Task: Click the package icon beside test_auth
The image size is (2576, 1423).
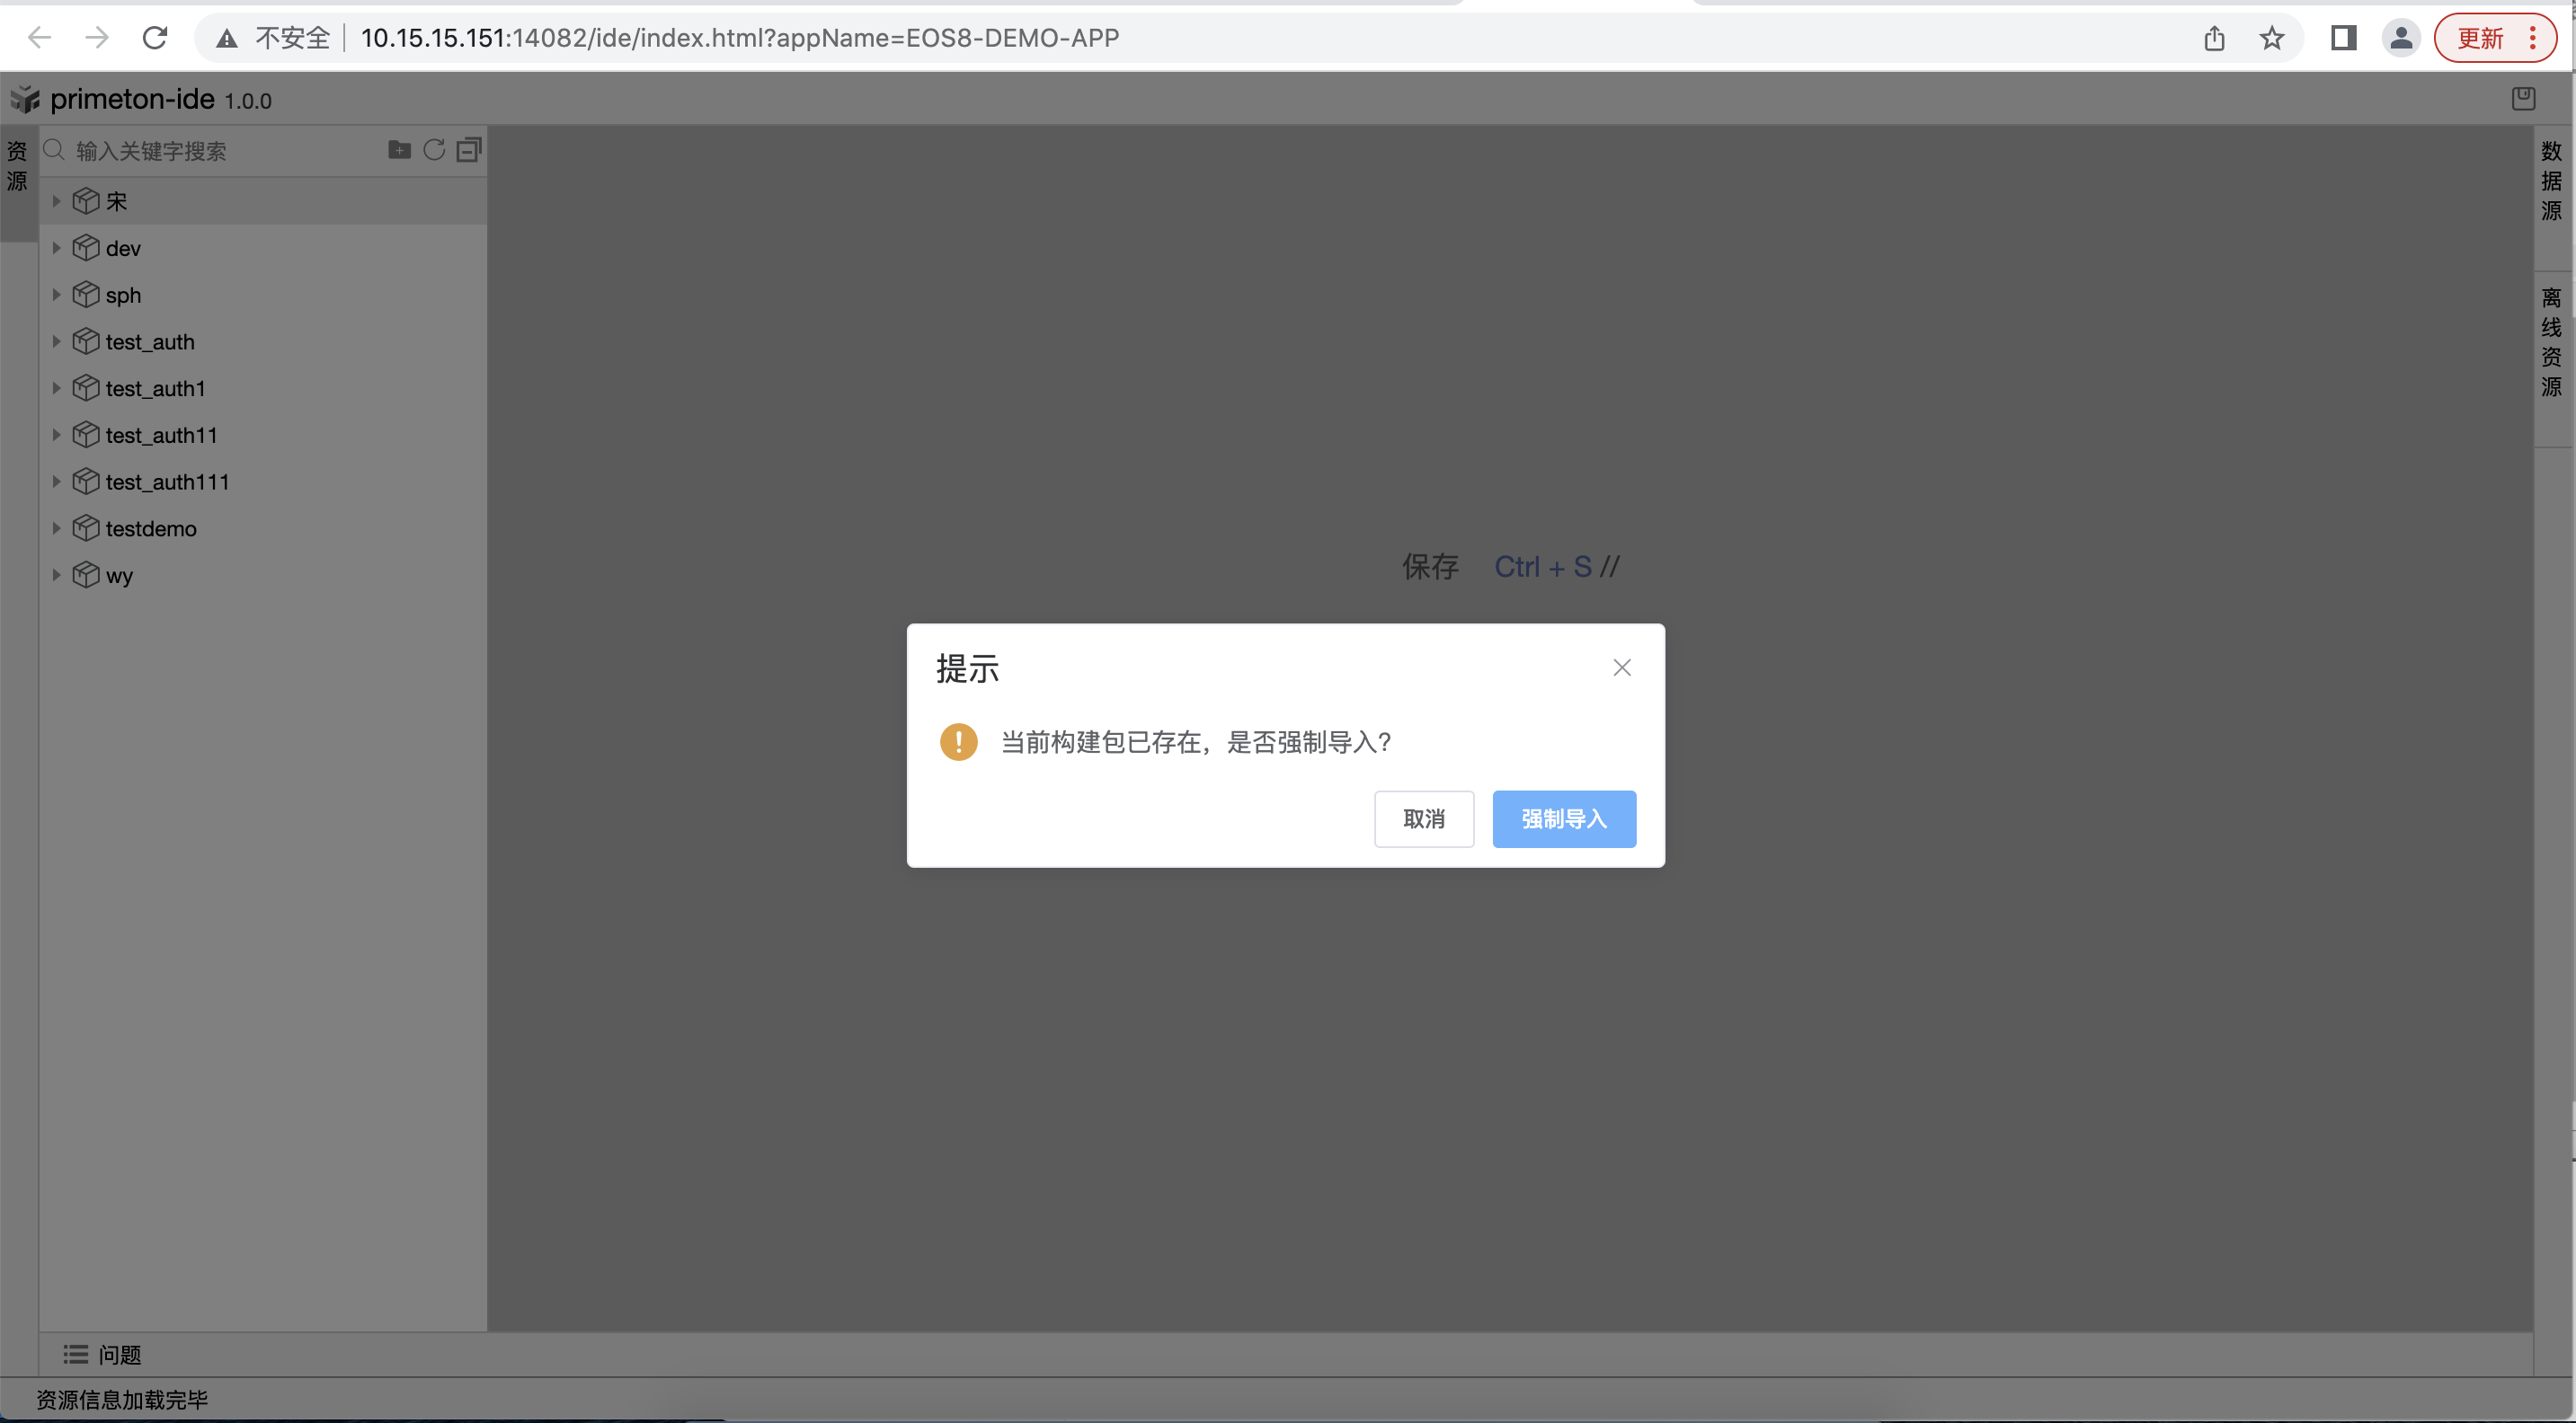Action: coord(86,340)
